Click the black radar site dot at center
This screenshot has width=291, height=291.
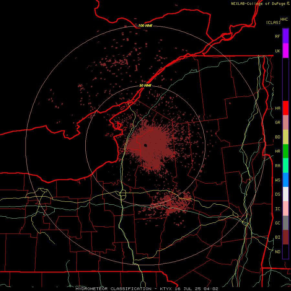pos(145,145)
